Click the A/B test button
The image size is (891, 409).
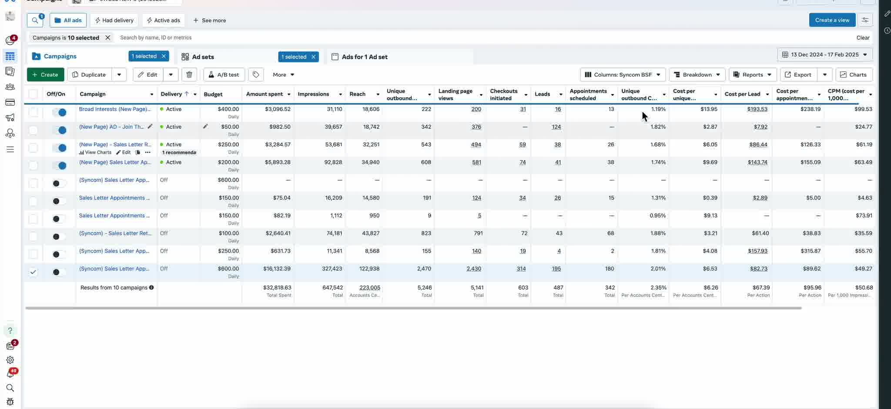click(x=224, y=75)
